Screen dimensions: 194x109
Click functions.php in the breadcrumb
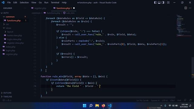53,13
